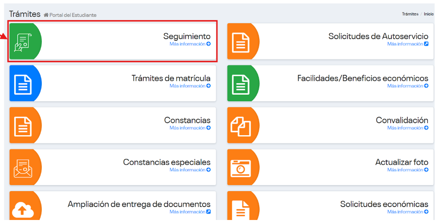Click the cloud upload icon for Ampliación
This screenshot has width=435, height=223.
(22, 209)
